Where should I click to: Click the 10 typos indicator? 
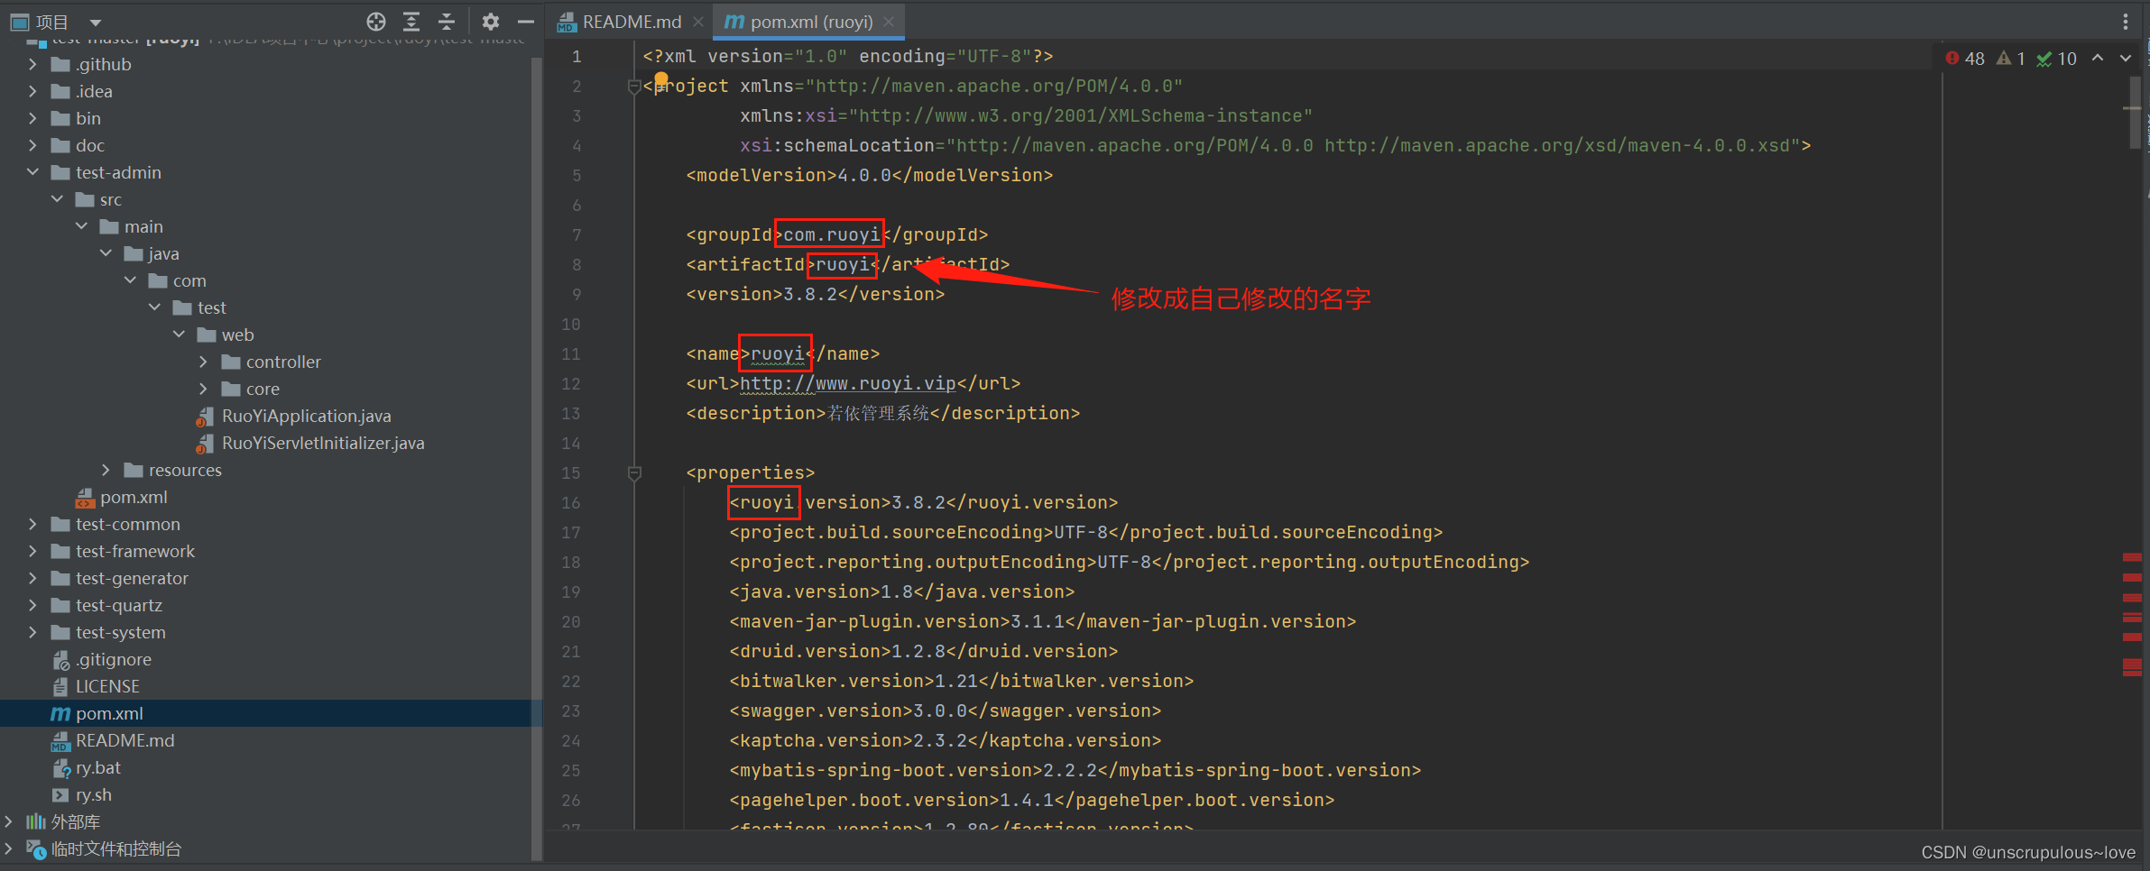click(2057, 59)
